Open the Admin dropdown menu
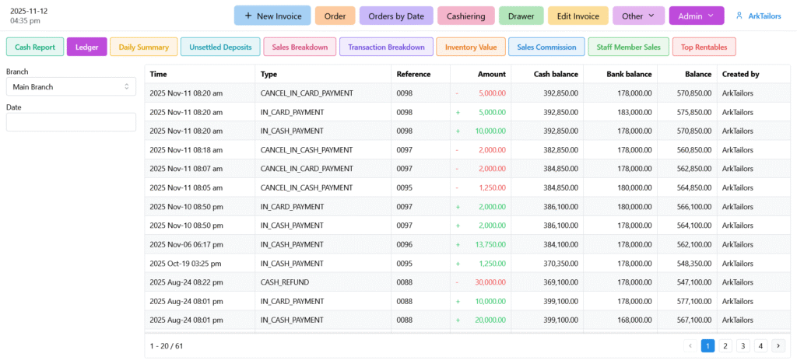Viewport: 797px width, 364px height. (696, 16)
